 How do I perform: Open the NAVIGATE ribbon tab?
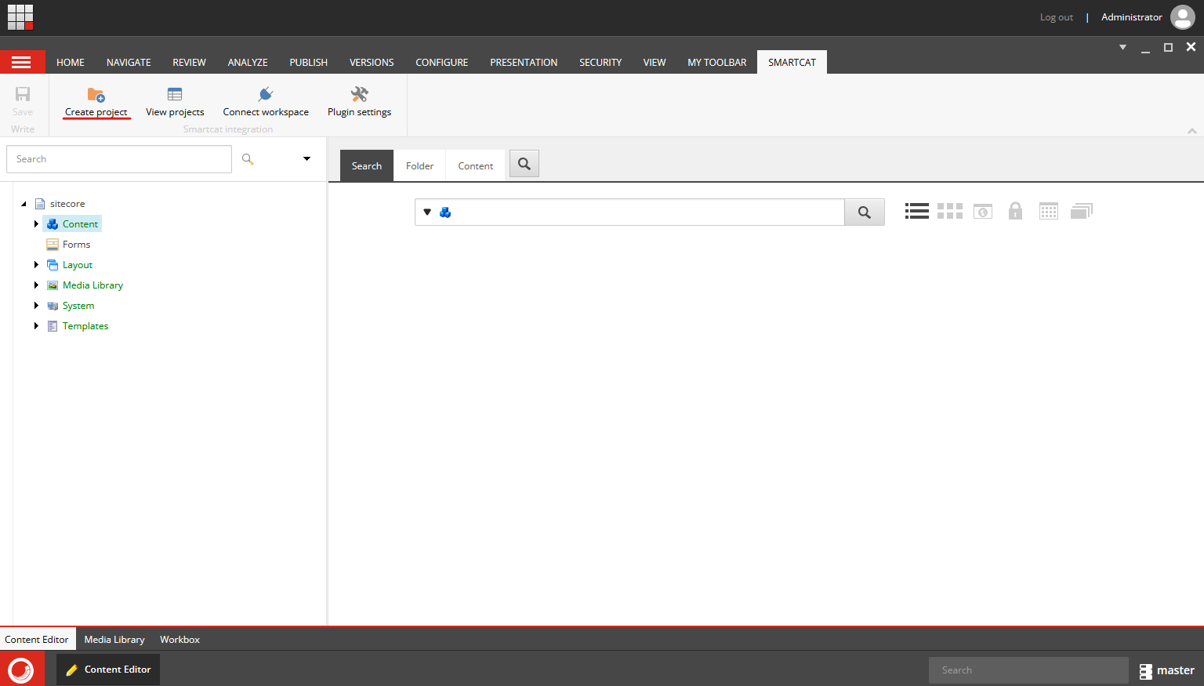click(129, 63)
